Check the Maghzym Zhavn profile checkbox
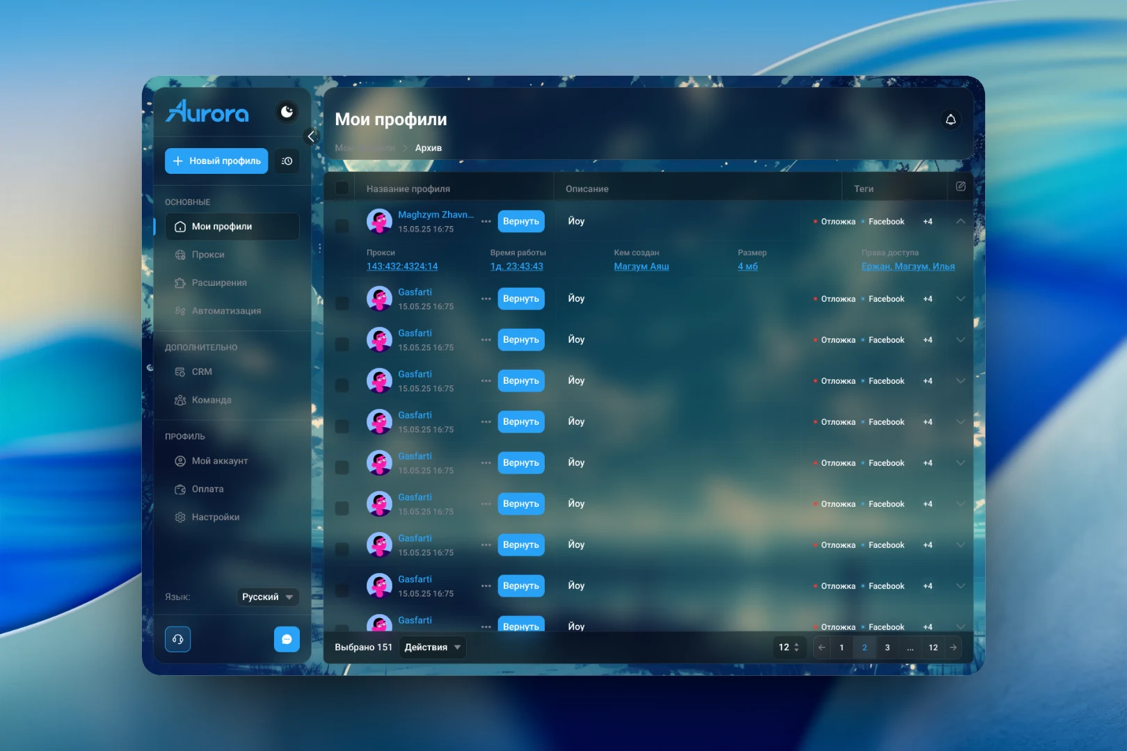 pyautogui.click(x=342, y=225)
